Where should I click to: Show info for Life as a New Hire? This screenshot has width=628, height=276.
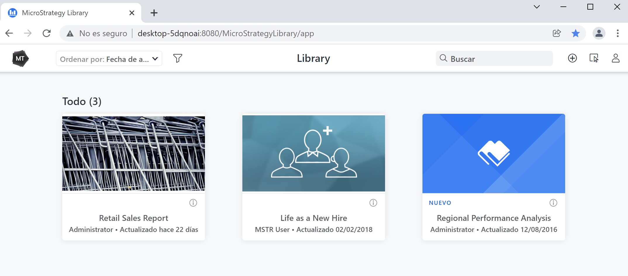tap(373, 203)
